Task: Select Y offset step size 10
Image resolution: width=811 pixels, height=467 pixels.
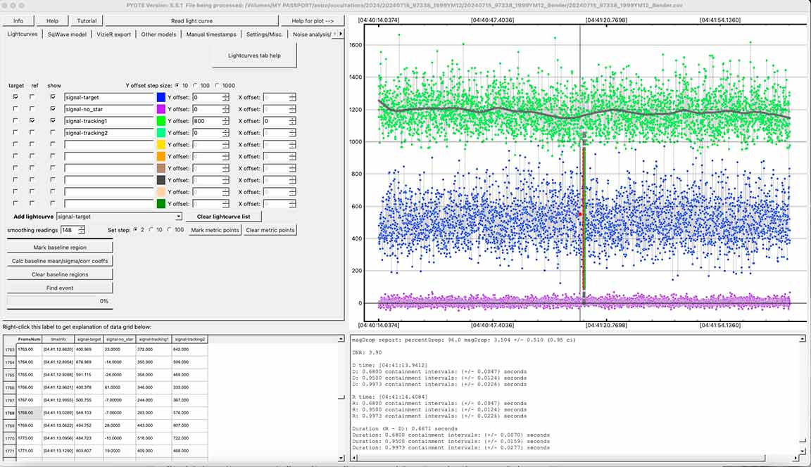Action: [x=177, y=86]
